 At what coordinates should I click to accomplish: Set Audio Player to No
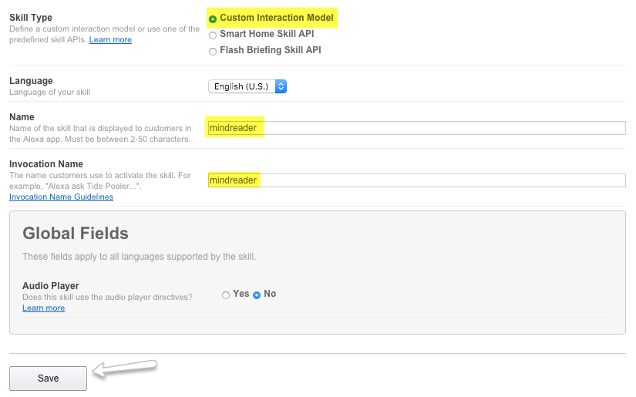257,294
